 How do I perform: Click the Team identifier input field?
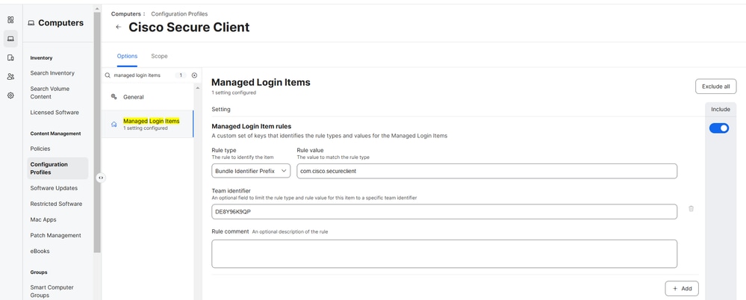[x=444, y=212]
